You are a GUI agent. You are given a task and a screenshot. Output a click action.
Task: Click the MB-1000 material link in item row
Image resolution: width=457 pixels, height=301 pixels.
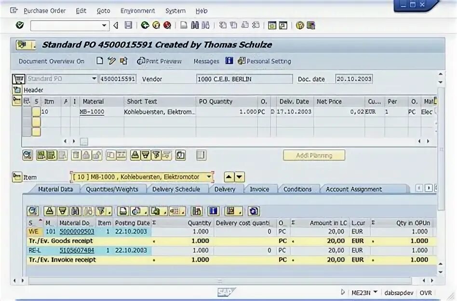(92, 112)
